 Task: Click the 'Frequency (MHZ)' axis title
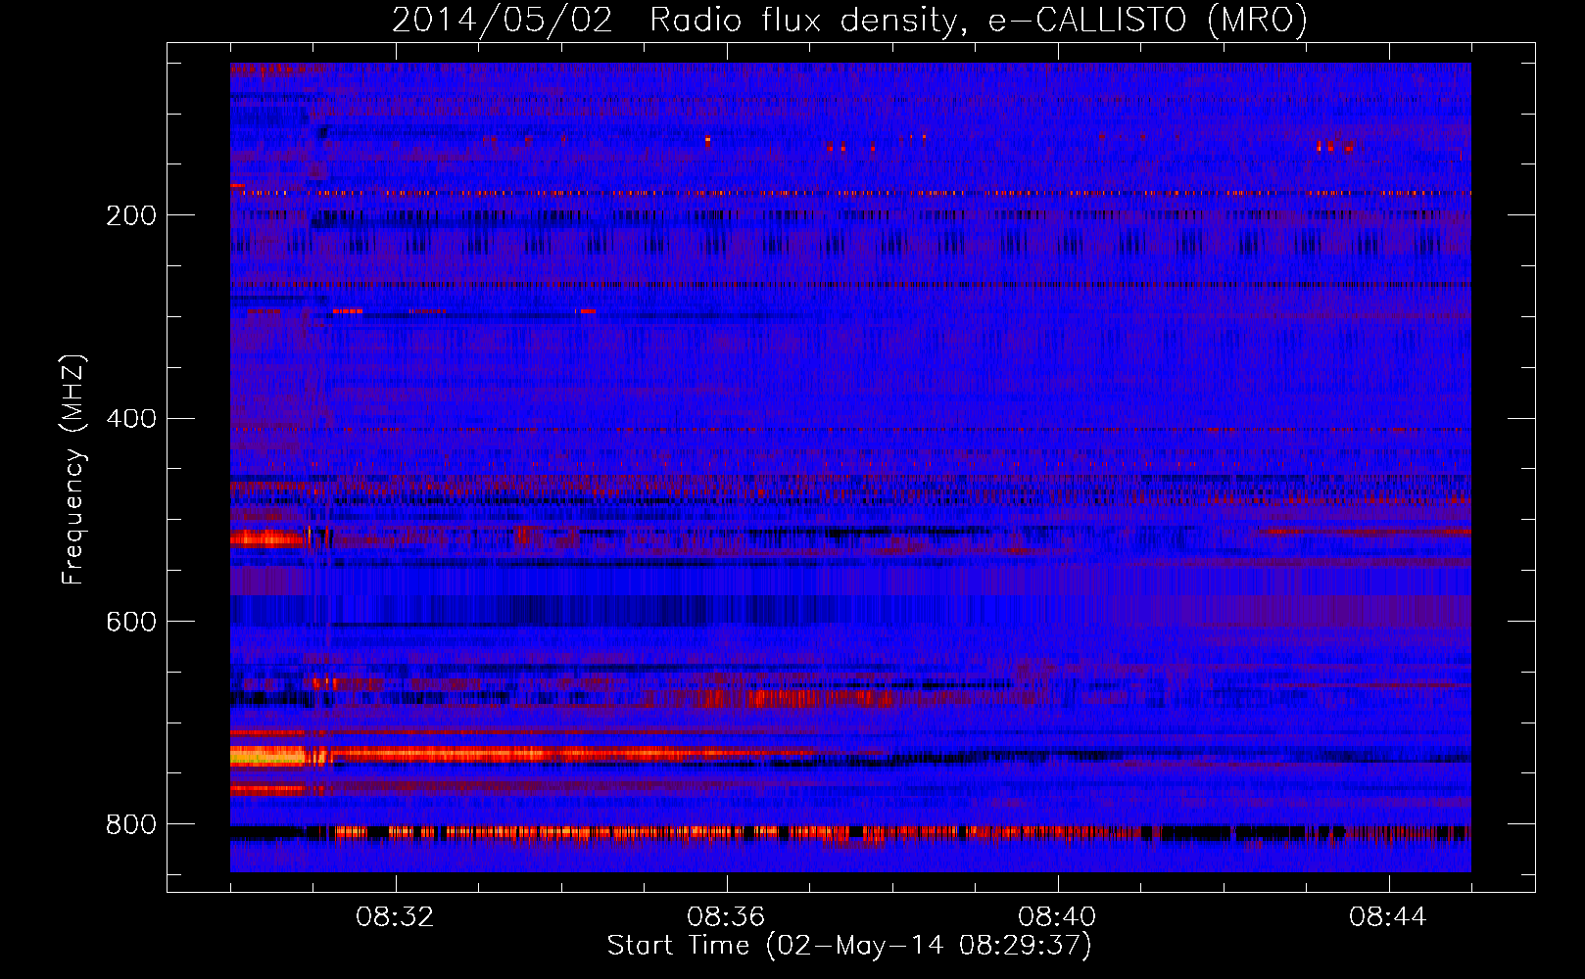tap(74, 469)
